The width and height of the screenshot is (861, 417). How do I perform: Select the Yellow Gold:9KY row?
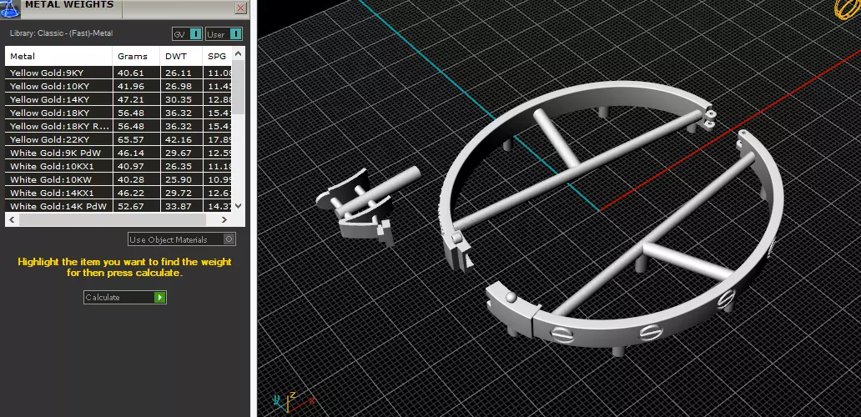118,73
